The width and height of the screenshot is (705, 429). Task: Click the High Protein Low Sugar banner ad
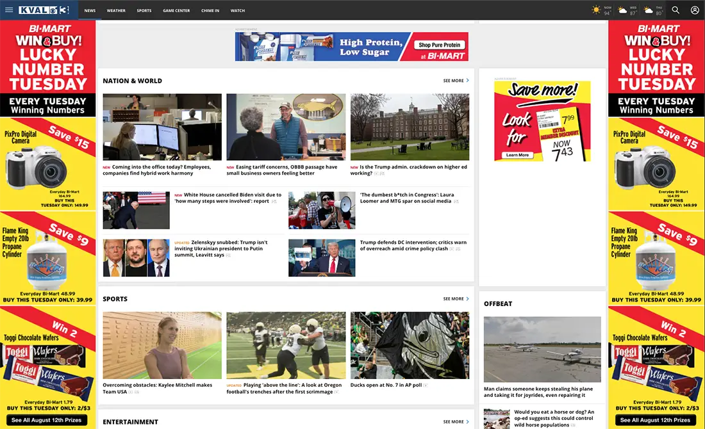pyautogui.click(x=352, y=46)
